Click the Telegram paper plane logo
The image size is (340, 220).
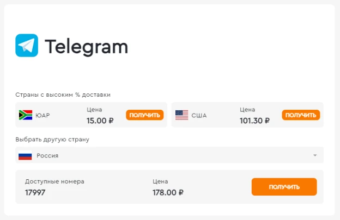(27, 46)
